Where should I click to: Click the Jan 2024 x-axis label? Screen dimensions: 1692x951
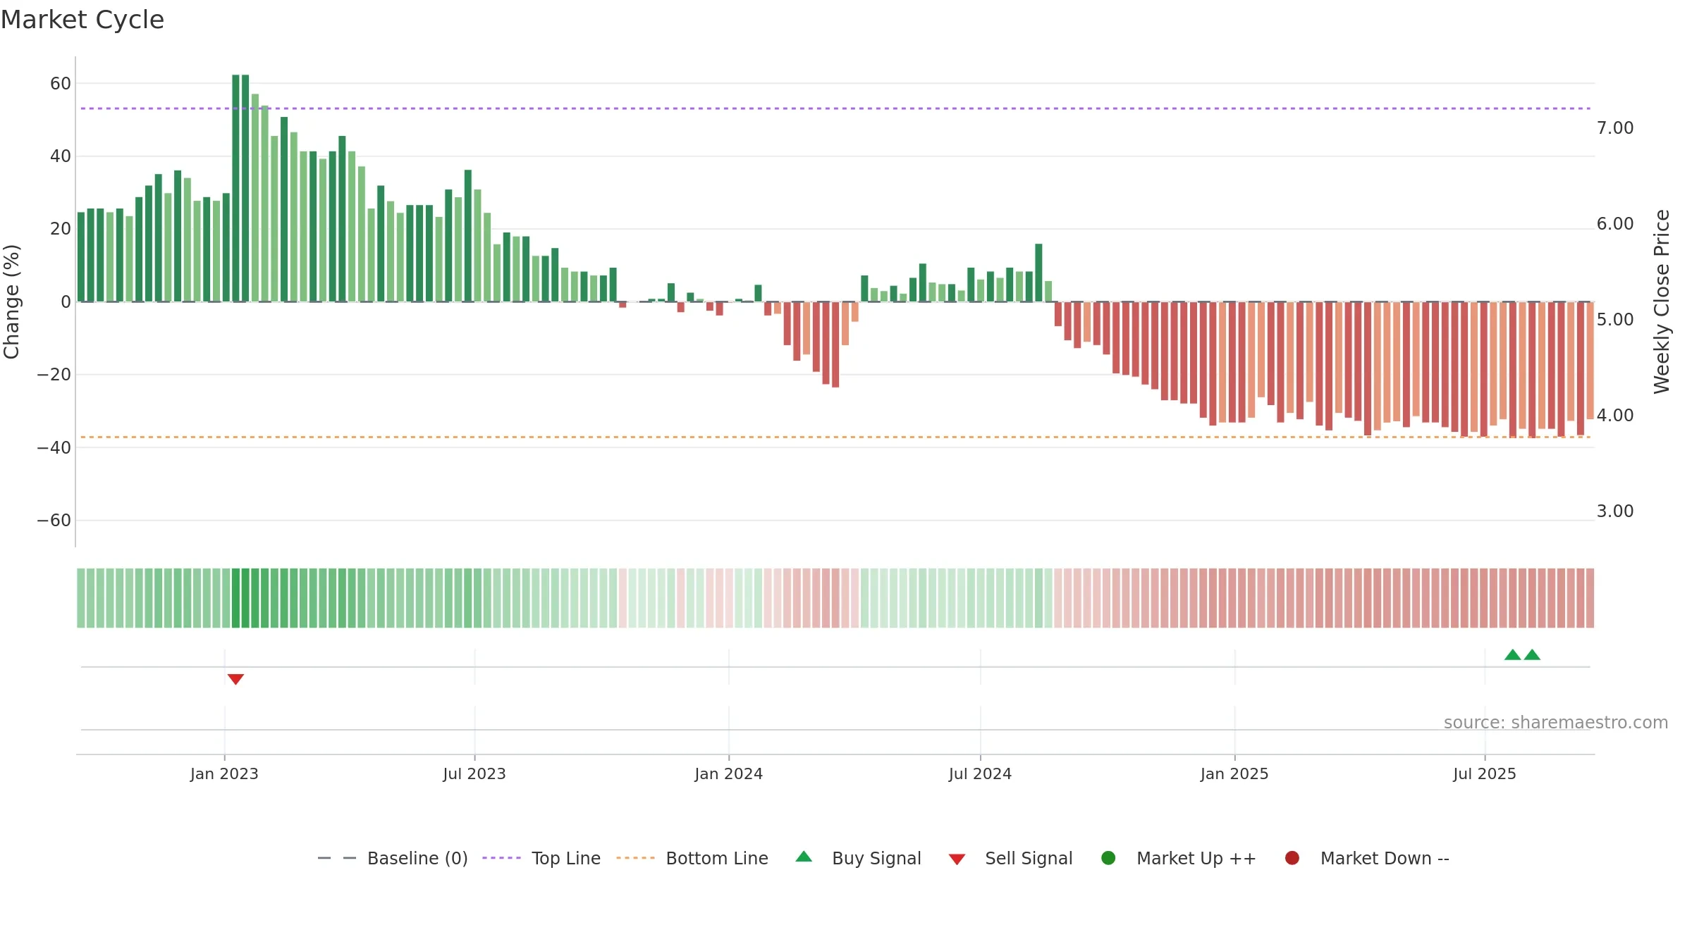point(728,773)
